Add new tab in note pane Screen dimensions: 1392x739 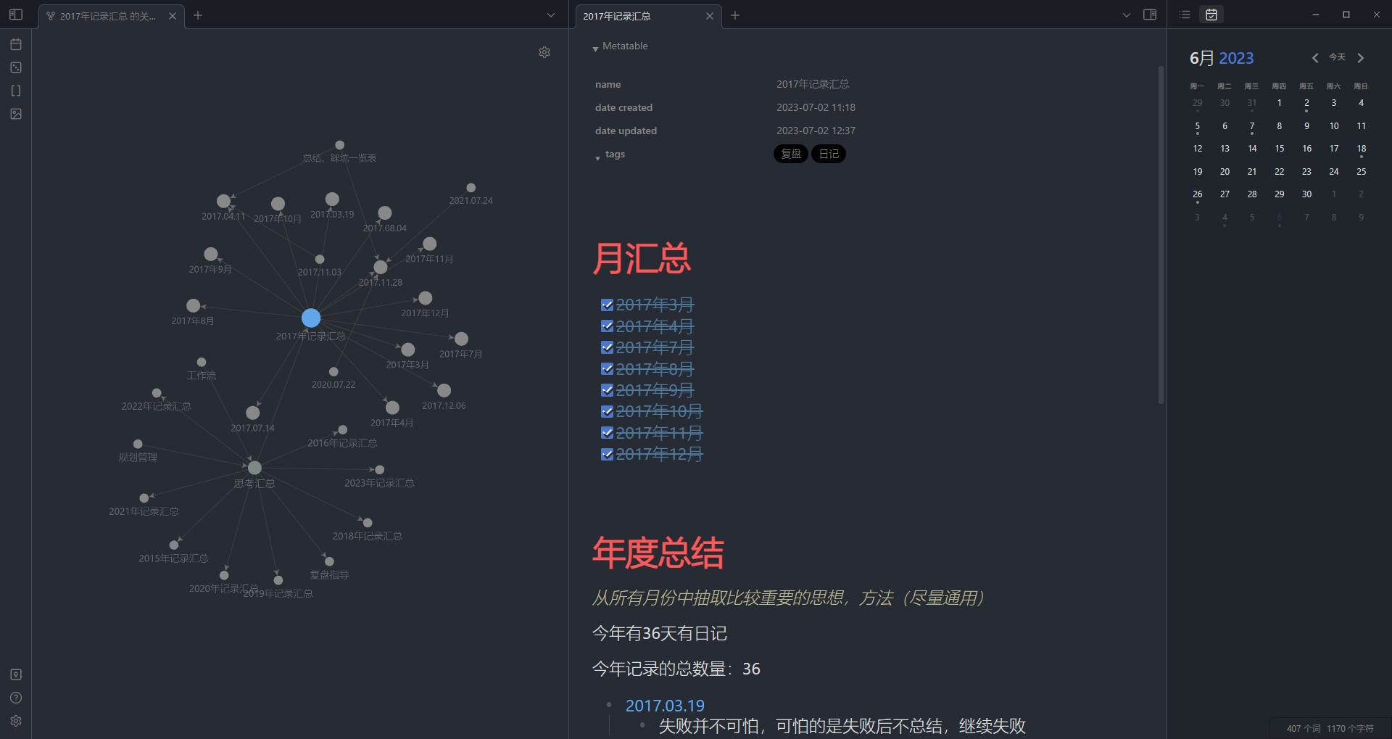click(735, 15)
